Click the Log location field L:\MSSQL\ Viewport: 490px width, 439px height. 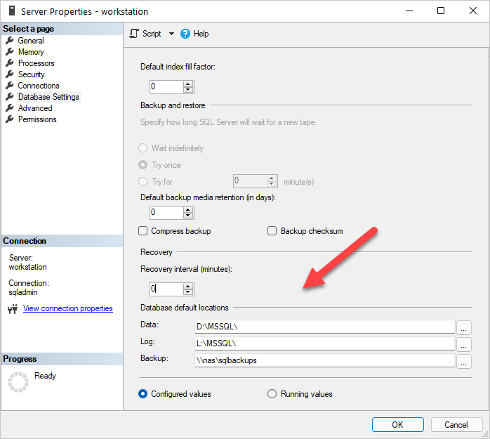[x=325, y=343]
